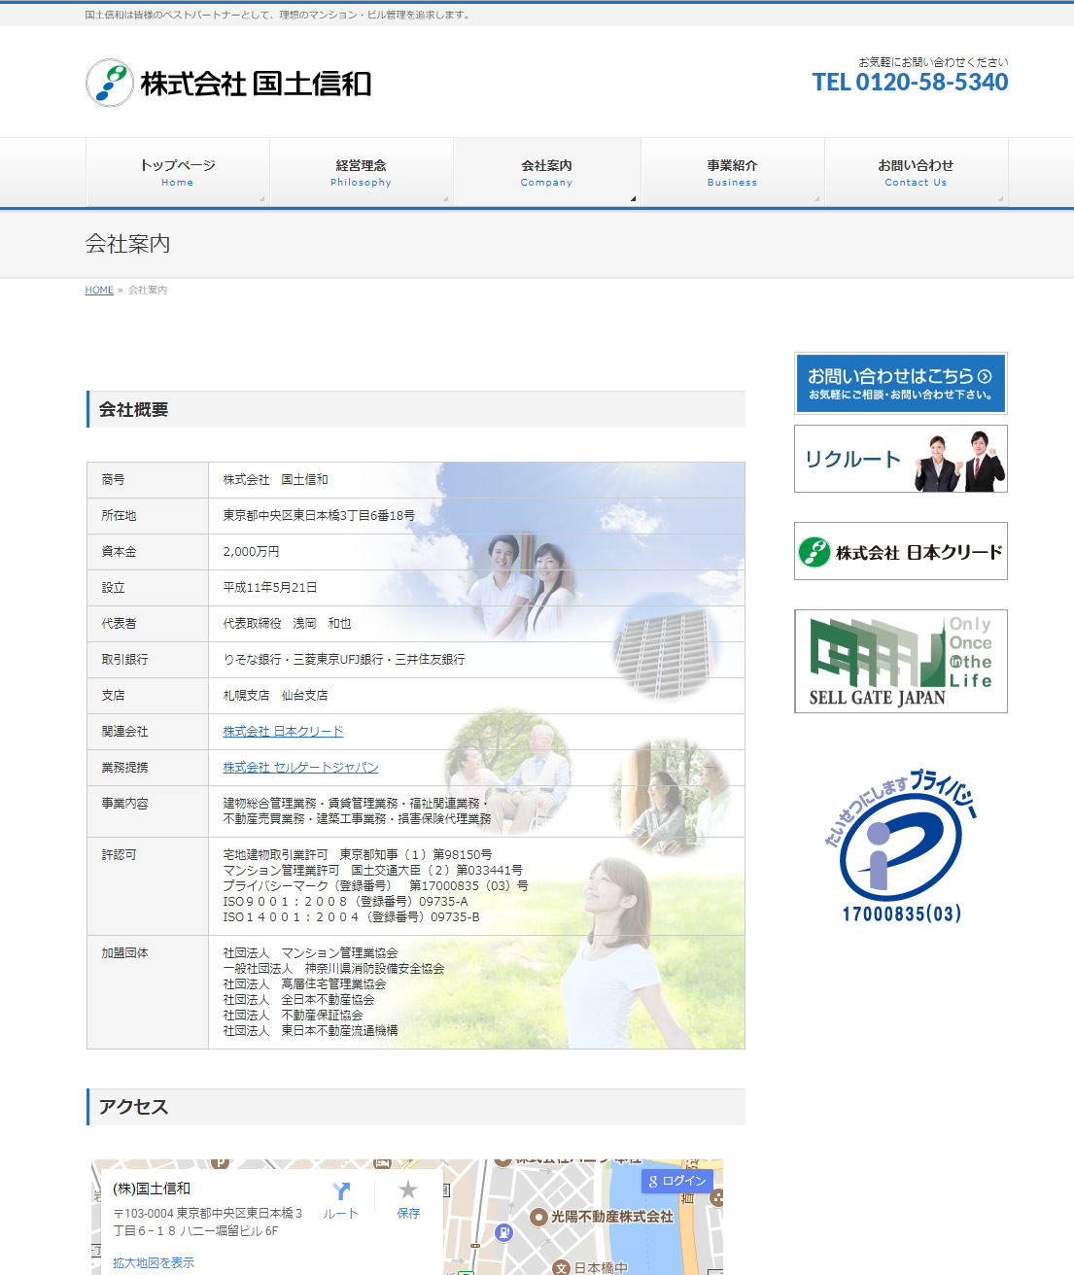Image resolution: width=1074 pixels, height=1275 pixels.
Task: Click the (株)国土信和 map card title
Action: [152, 1189]
